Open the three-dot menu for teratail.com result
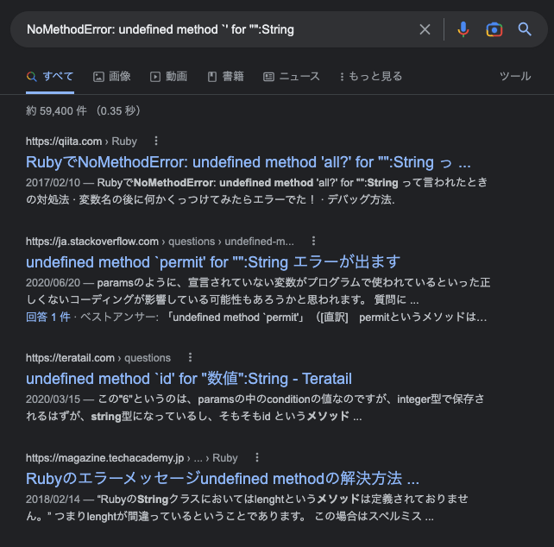 (x=190, y=357)
